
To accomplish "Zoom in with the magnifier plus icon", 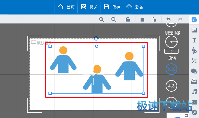I will point(101,20).
